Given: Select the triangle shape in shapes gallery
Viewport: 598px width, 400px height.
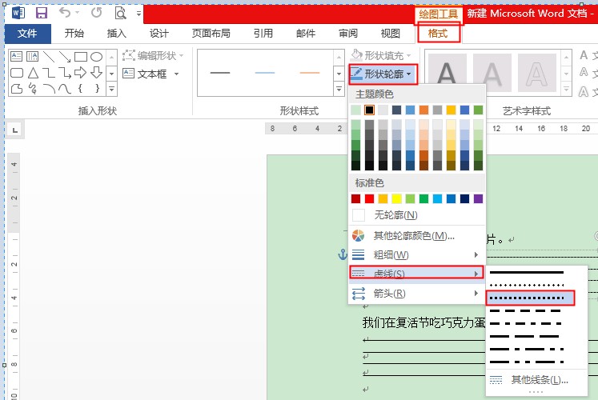Looking at the screenshot, I should (33, 73).
